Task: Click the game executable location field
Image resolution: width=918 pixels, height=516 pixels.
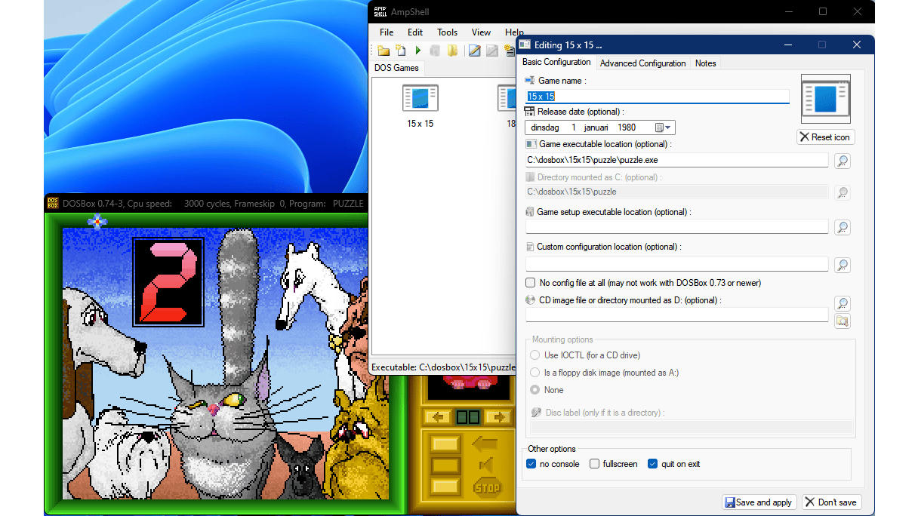Action: pyautogui.click(x=676, y=161)
